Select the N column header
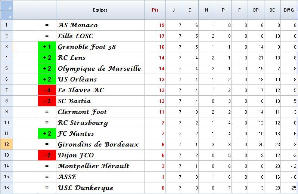 click(x=207, y=10)
